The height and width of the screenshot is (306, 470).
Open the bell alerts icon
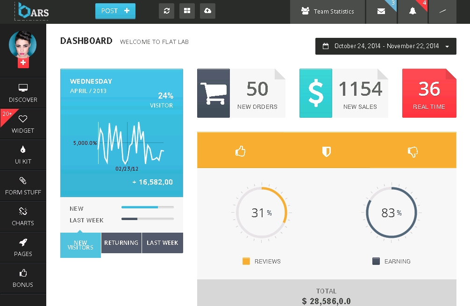coord(413,12)
